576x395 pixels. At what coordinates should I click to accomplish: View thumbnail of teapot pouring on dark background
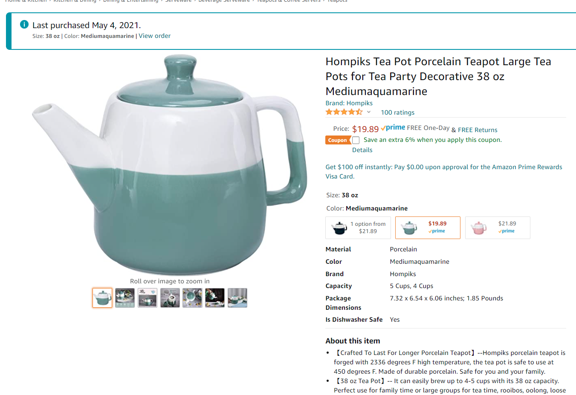pyautogui.click(x=215, y=297)
